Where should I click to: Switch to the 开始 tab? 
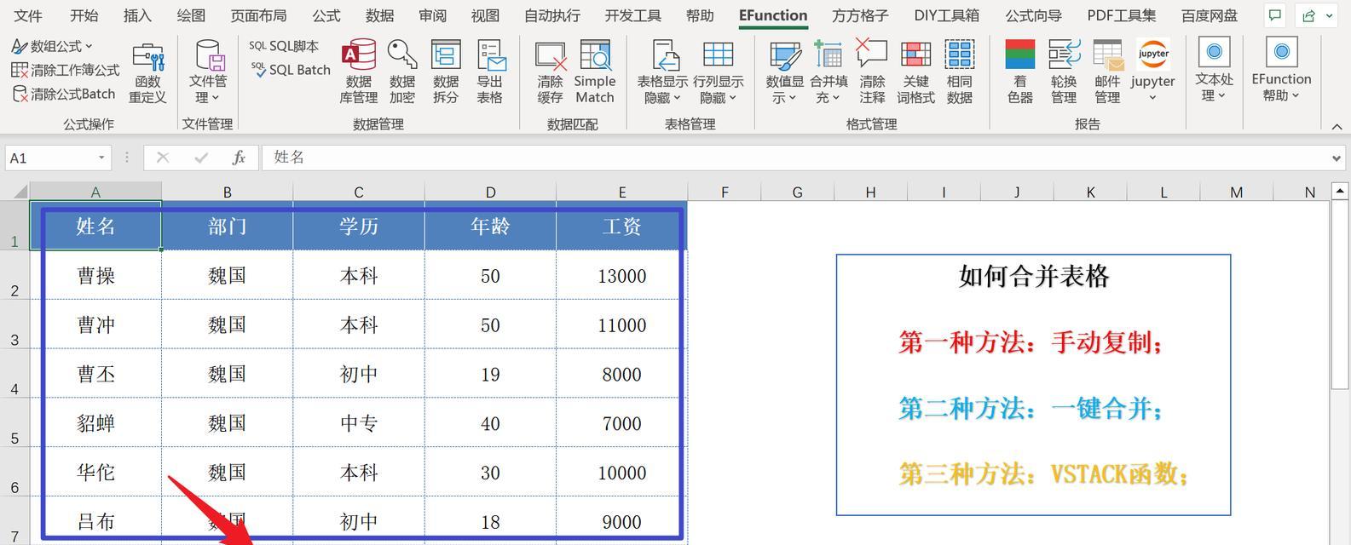tap(84, 15)
